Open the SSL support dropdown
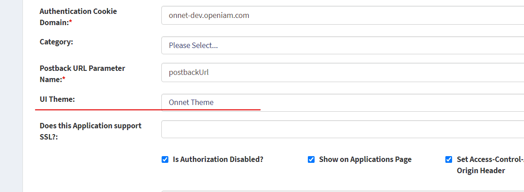This screenshot has height=192, width=524. pos(342,129)
